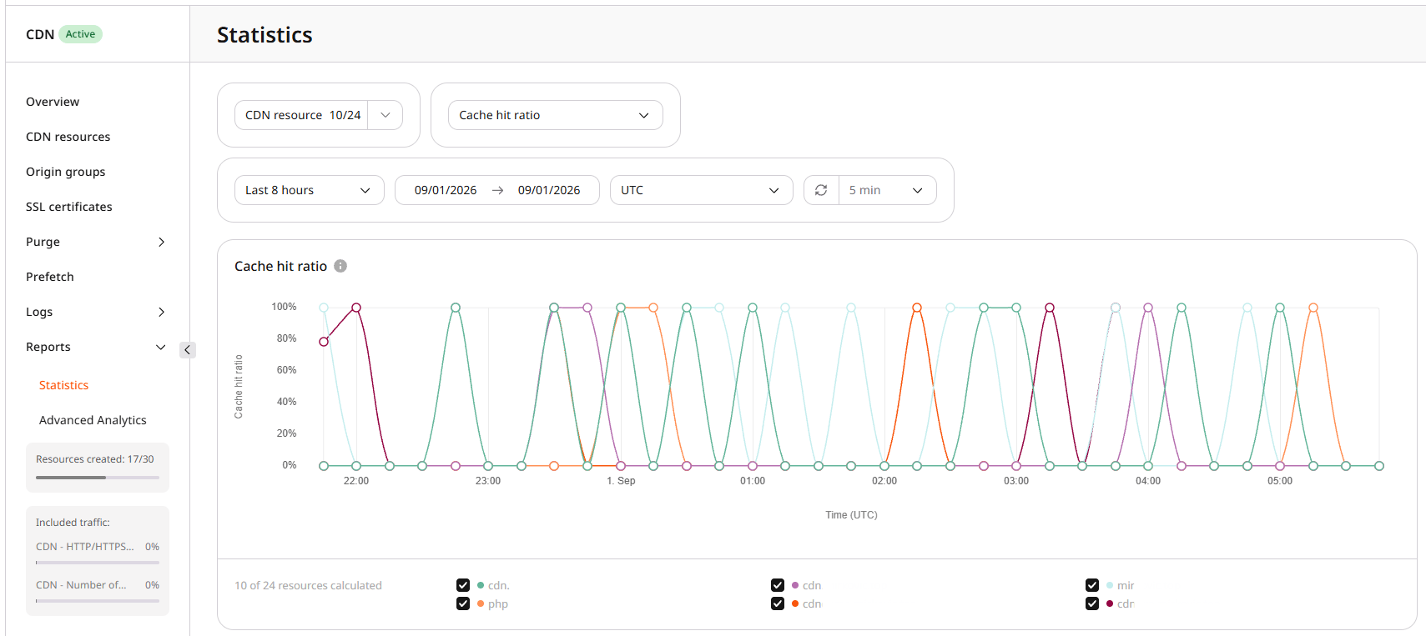Toggle the 'mir' legend checkbox
The image size is (1426, 636).
coord(1092,585)
